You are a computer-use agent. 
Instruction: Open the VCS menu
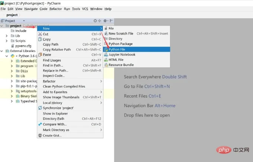coord(85,9)
